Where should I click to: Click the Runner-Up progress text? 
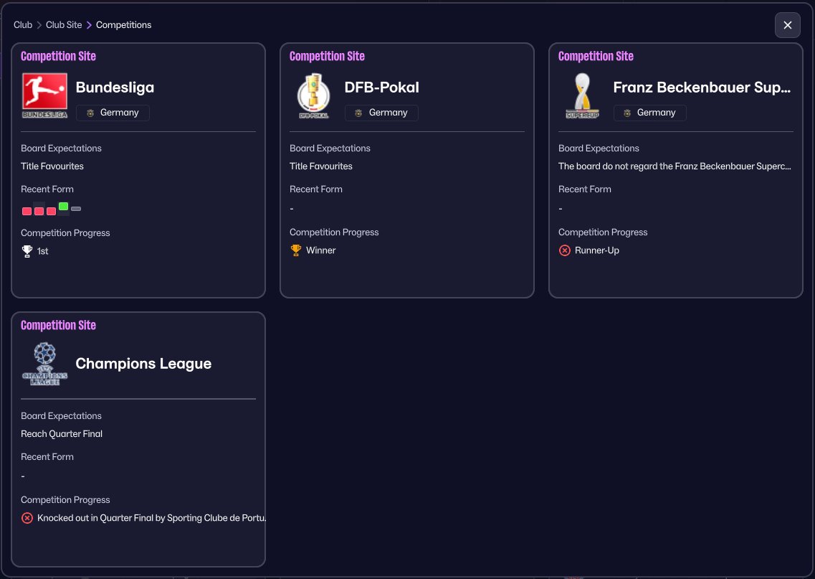coord(596,250)
